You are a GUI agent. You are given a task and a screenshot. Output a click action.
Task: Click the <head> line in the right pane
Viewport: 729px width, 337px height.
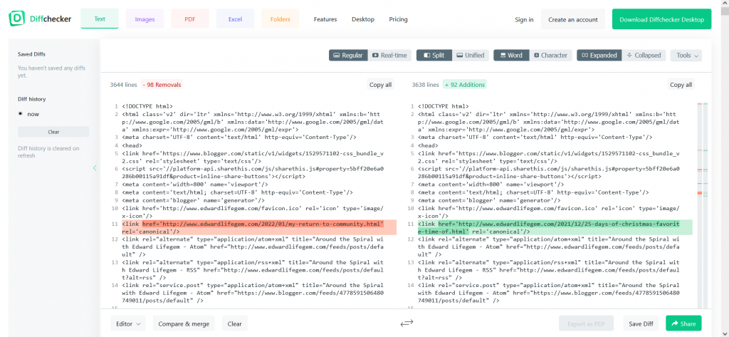point(427,145)
